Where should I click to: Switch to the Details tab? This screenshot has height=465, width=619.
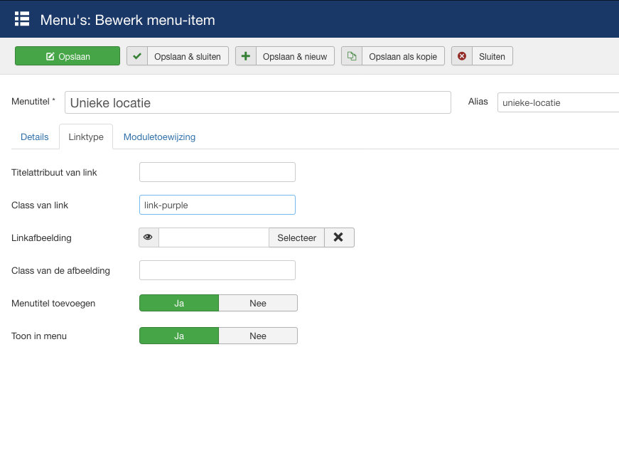coord(35,137)
